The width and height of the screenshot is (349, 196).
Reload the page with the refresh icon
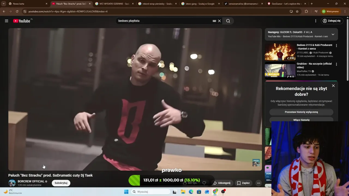coord(17,11)
